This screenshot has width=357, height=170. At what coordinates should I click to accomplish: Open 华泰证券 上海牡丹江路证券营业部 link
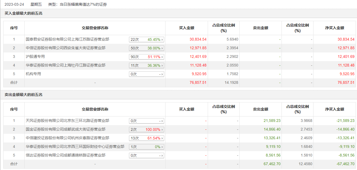click(x=65, y=65)
